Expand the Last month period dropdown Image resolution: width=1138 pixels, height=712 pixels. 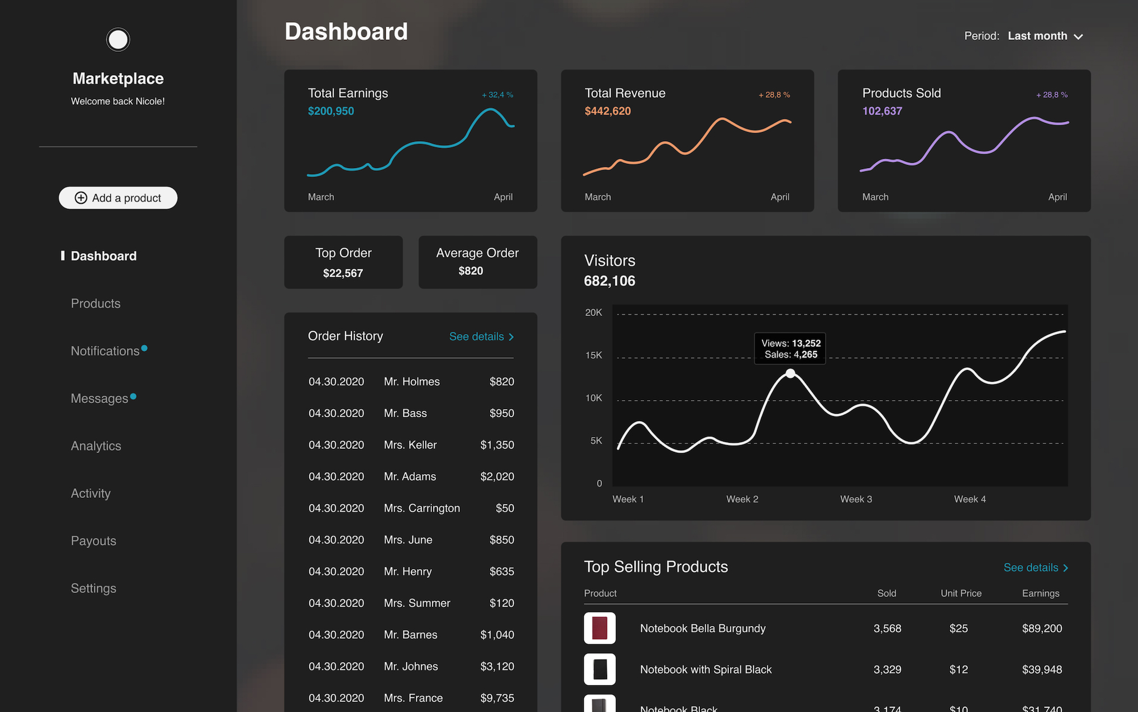click(1037, 36)
